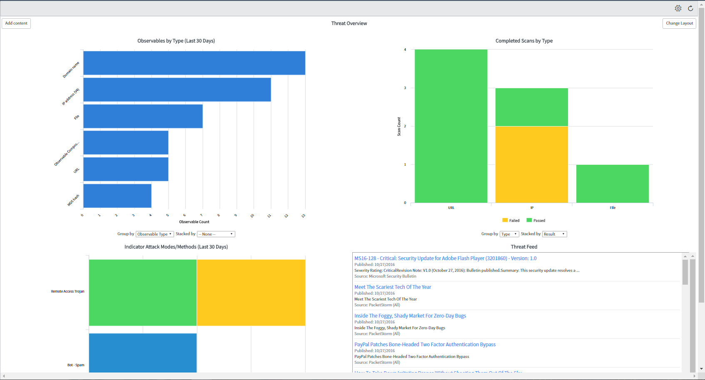Click the yellow Failed segment of IP column
The height and width of the screenshot is (380, 705).
coord(532,164)
